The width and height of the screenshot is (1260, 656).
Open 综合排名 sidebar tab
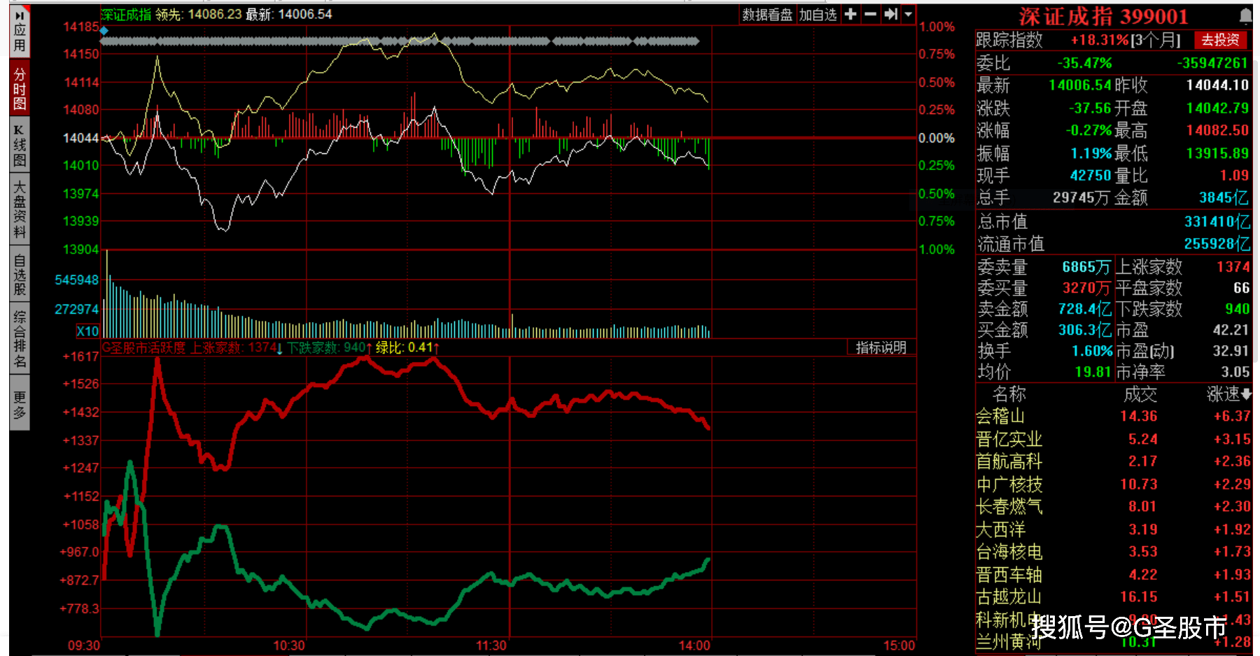pos(20,339)
